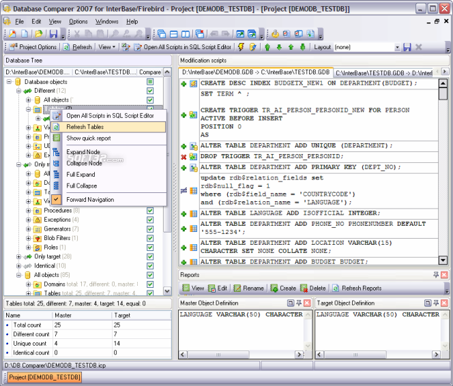Uncheck compare checkbox for Exceptions (4)
Viewport: 453px width, 386px height.
click(x=150, y=220)
